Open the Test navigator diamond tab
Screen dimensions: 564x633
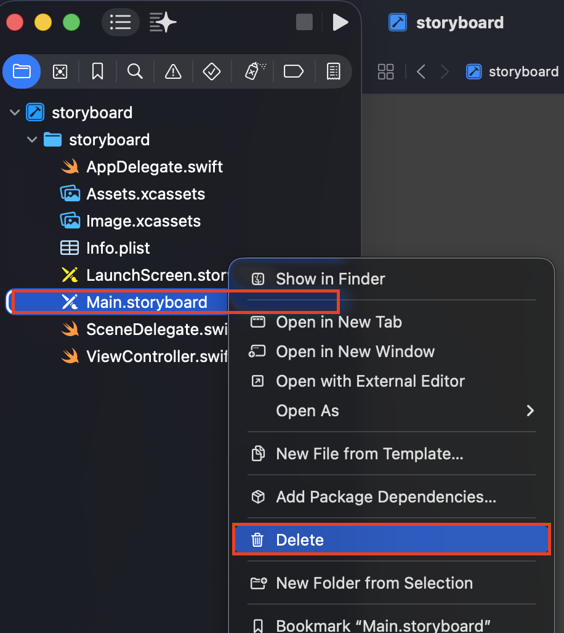click(212, 72)
